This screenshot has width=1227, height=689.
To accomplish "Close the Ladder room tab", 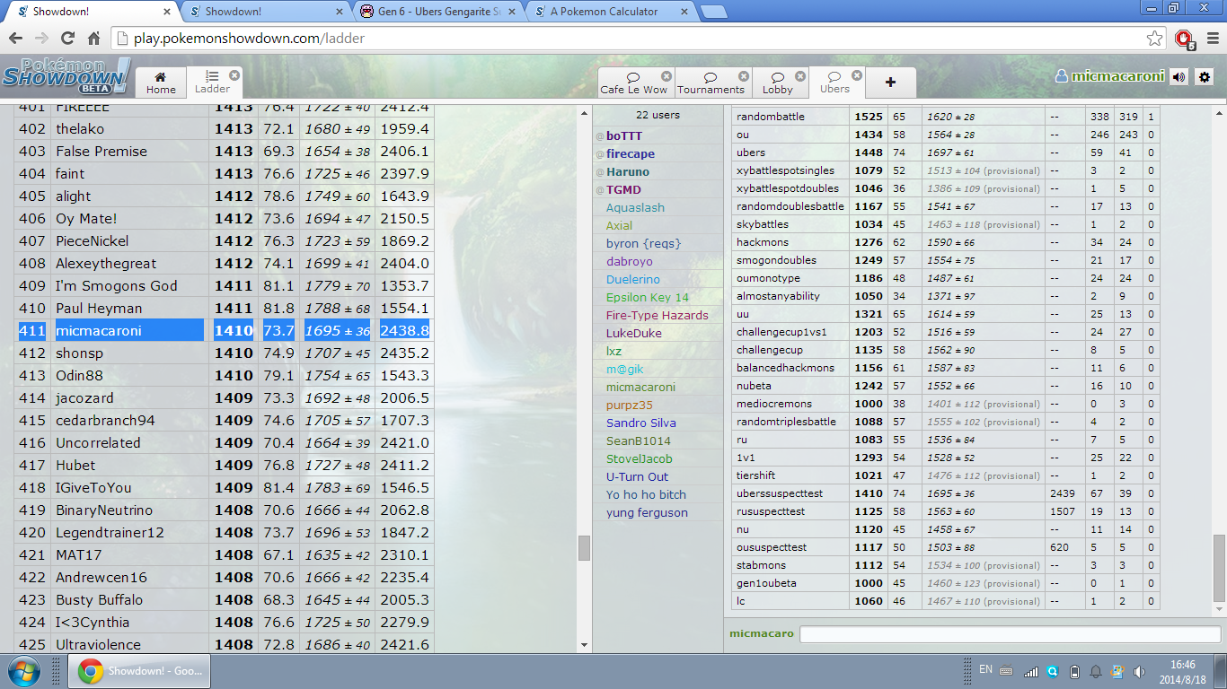I will coord(234,75).
